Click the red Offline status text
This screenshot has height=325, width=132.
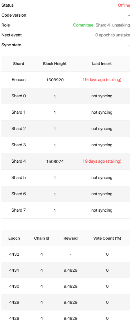[124, 5]
